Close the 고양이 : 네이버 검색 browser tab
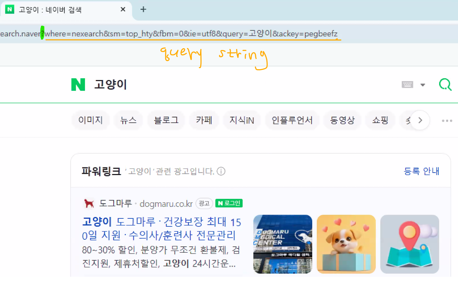 tap(123, 9)
